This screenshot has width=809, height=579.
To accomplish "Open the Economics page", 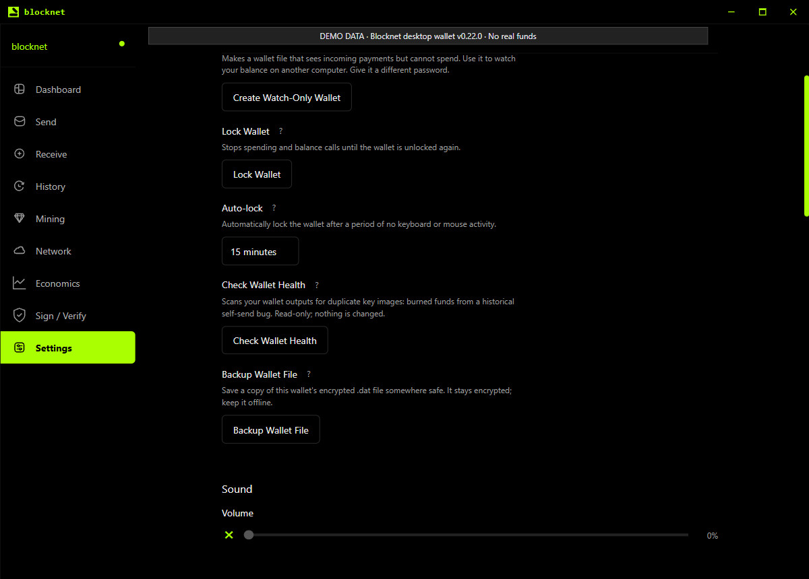I will [67, 283].
